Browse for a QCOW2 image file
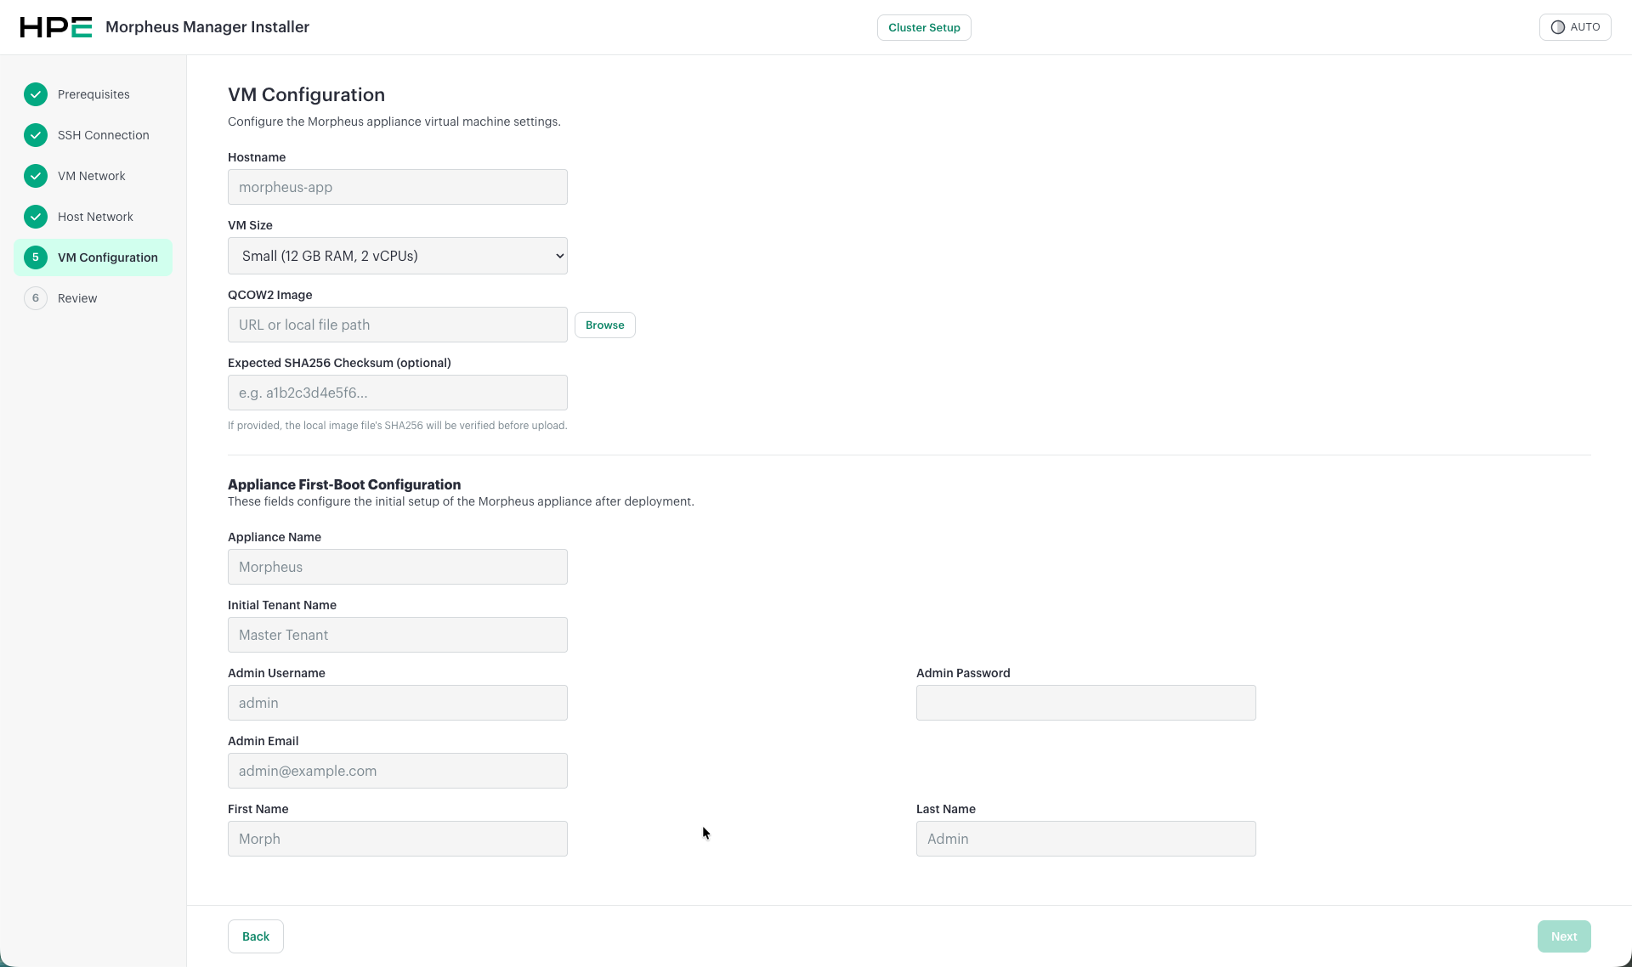This screenshot has height=967, width=1632. pyautogui.click(x=605, y=325)
